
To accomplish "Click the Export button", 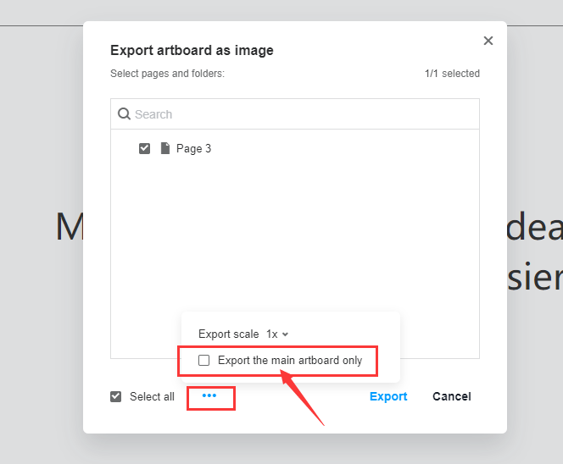I will pyautogui.click(x=388, y=396).
